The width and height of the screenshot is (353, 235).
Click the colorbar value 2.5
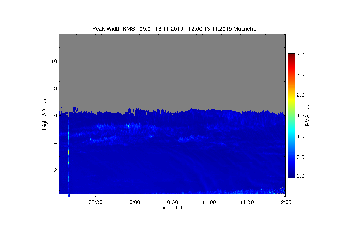tap(301, 75)
